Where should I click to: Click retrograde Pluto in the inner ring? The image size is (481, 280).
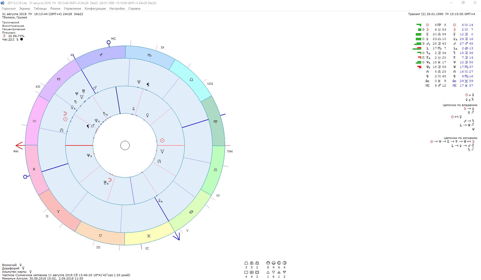tap(97, 121)
